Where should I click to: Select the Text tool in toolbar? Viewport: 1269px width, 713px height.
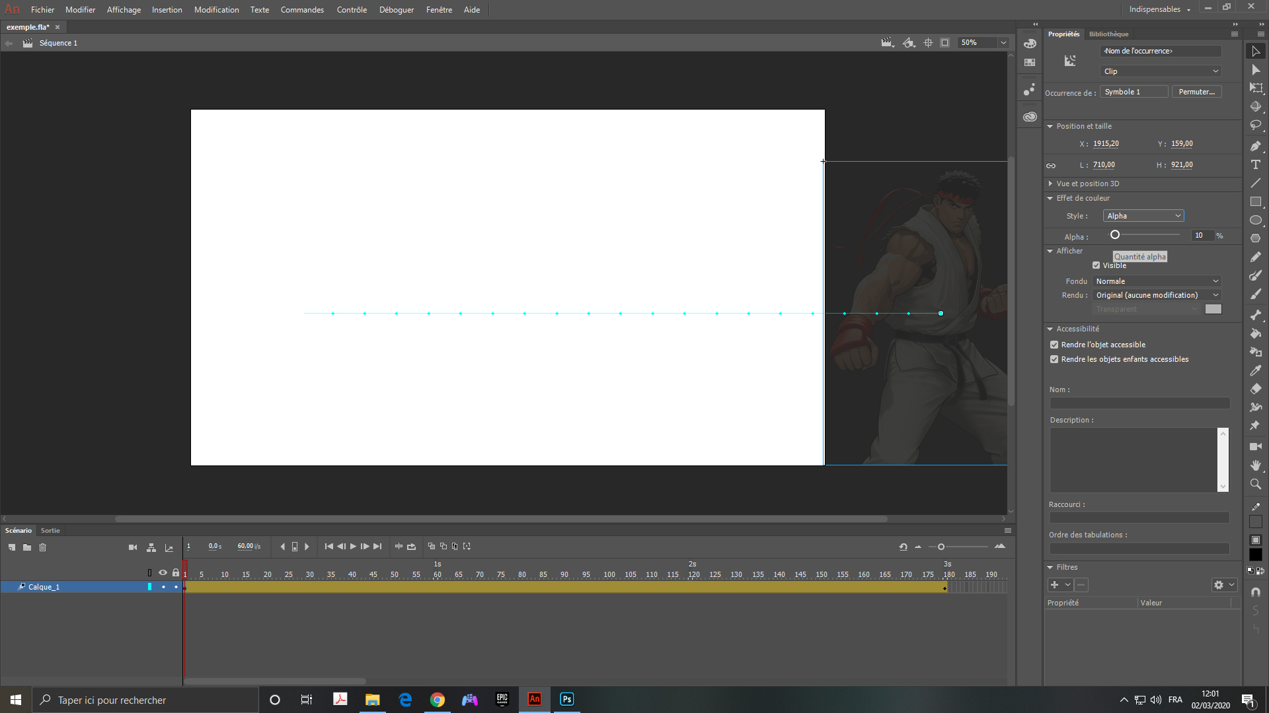(1256, 164)
